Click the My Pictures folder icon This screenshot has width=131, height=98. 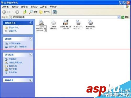[6, 69]
